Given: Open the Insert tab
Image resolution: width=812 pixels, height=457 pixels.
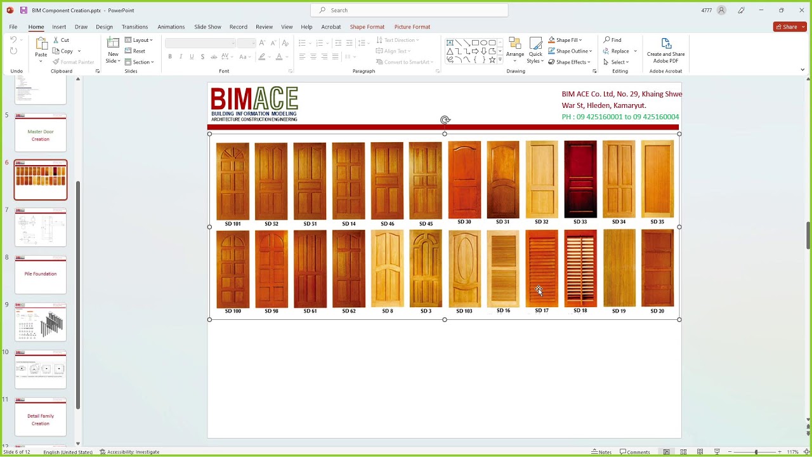Looking at the screenshot, I should tap(59, 27).
